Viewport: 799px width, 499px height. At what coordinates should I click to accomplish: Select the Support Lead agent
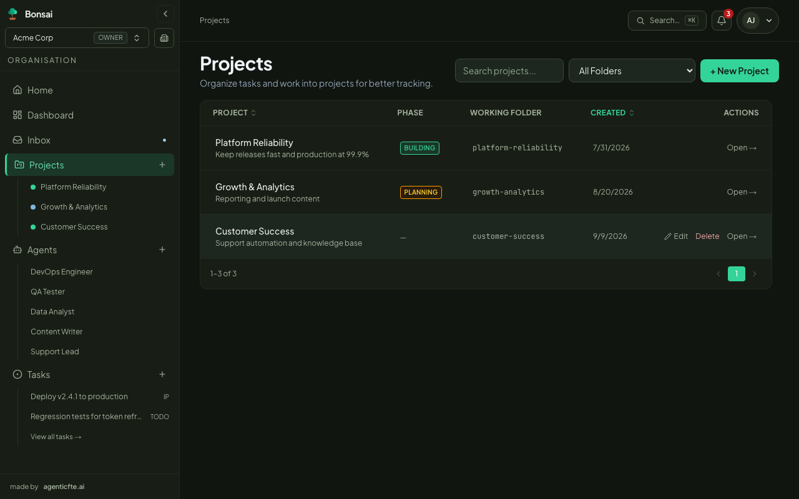click(54, 352)
